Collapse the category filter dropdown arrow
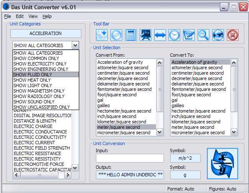Screen dimensions: 249x193 75,45
